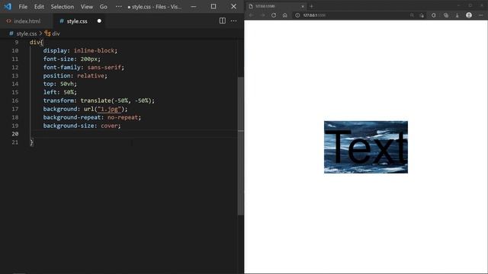Open editor More Actions ellipsis
This screenshot has height=274, width=488.
point(234,21)
